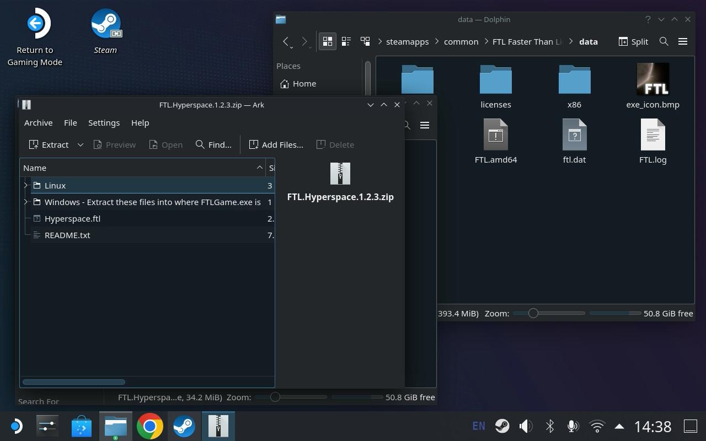Click the FTL.Hyperspace.1.2.3.zip archive icon in Ark
This screenshot has height=441, width=706.
(340, 173)
